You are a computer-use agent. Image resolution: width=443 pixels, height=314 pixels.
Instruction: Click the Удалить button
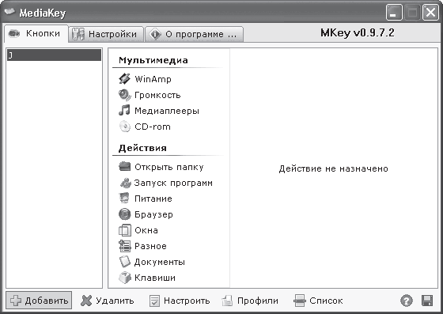click(x=107, y=301)
